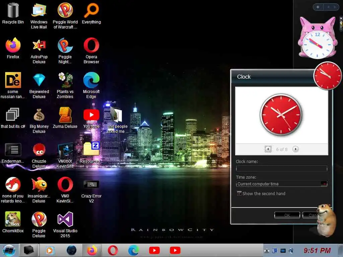Open the media player taskbar icon

click(50, 250)
